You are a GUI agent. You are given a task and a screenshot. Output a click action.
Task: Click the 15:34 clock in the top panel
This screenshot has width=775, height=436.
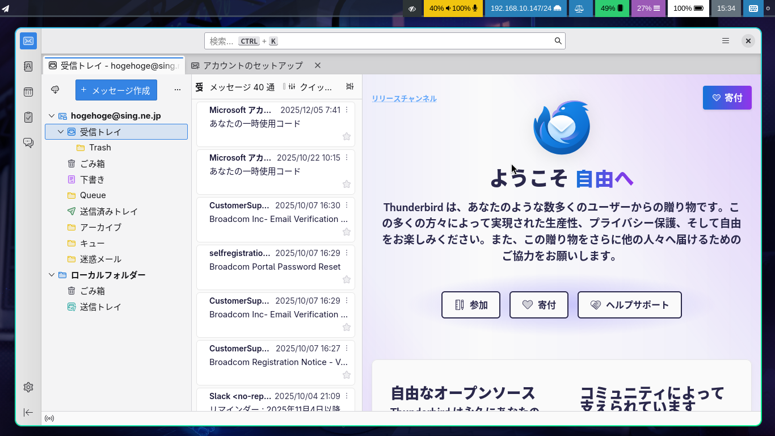coord(726,9)
